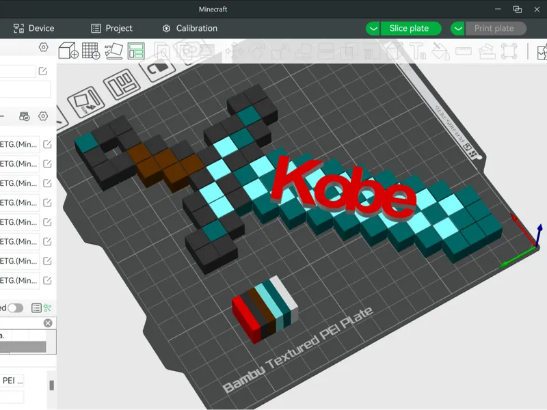Click the Add plate grid icon
Image resolution: width=547 pixels, height=410 pixels.
pos(91,51)
